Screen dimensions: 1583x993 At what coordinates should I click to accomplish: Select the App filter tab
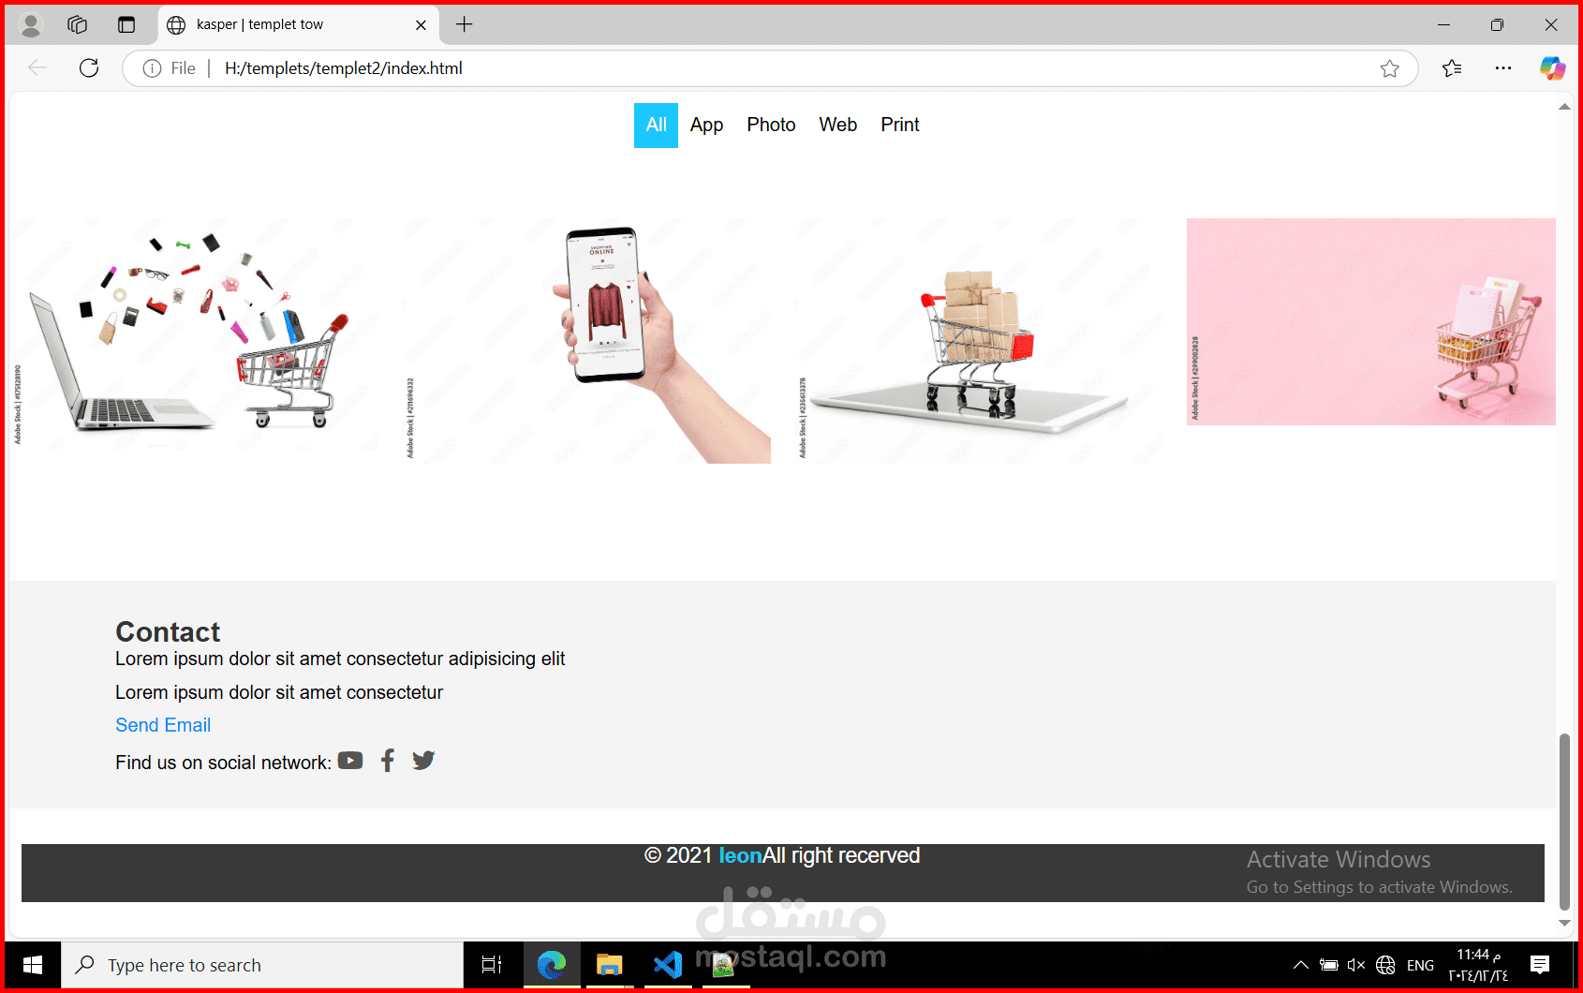[706, 125]
